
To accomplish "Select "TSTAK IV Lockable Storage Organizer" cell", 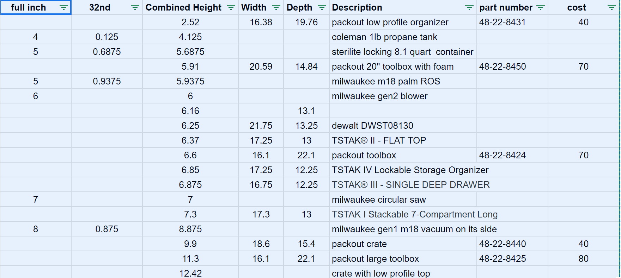I will point(410,170).
